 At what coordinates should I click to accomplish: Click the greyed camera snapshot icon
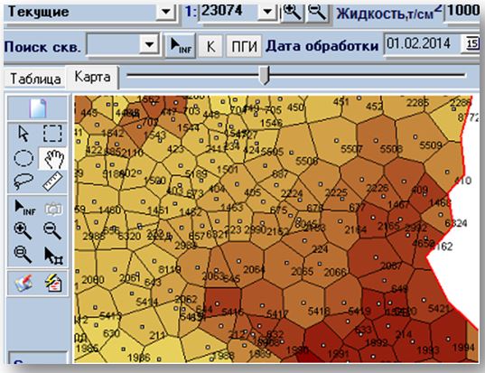pyautogui.click(x=53, y=209)
